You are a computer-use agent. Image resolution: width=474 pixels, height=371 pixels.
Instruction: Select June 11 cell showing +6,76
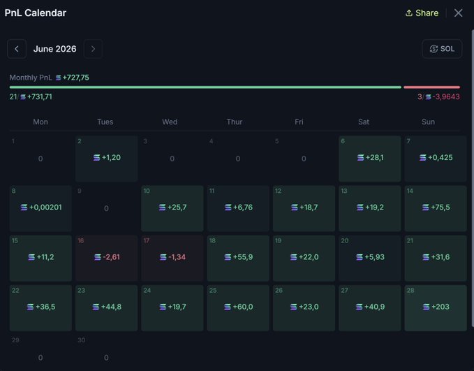tap(238, 208)
